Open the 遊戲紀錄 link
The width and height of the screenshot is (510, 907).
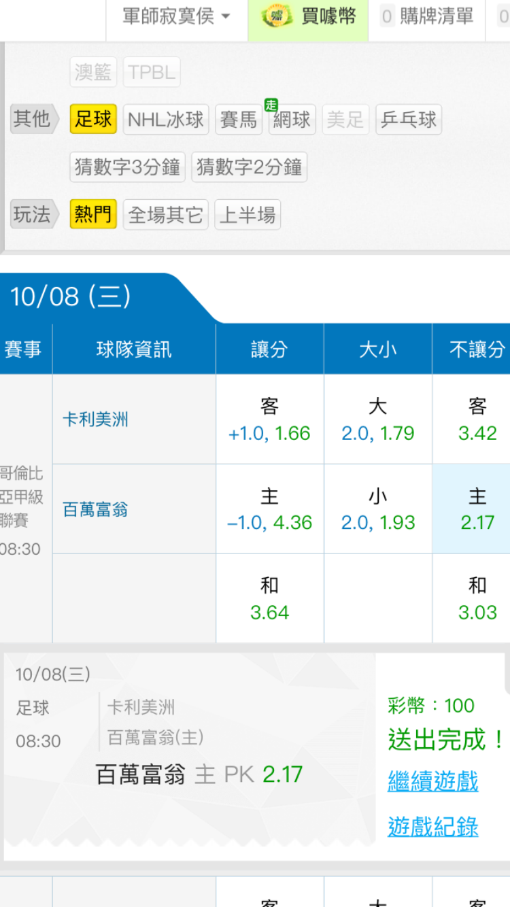[433, 827]
